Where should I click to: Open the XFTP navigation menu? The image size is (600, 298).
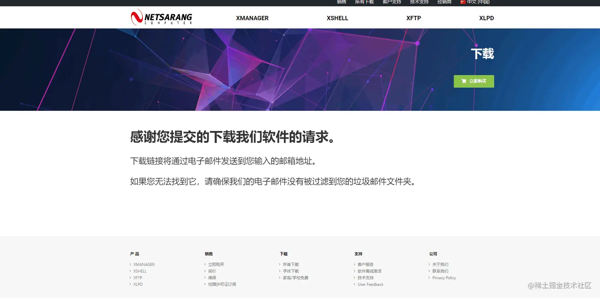click(x=413, y=18)
